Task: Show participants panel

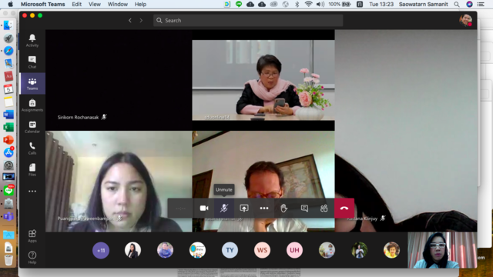Action: click(x=324, y=209)
